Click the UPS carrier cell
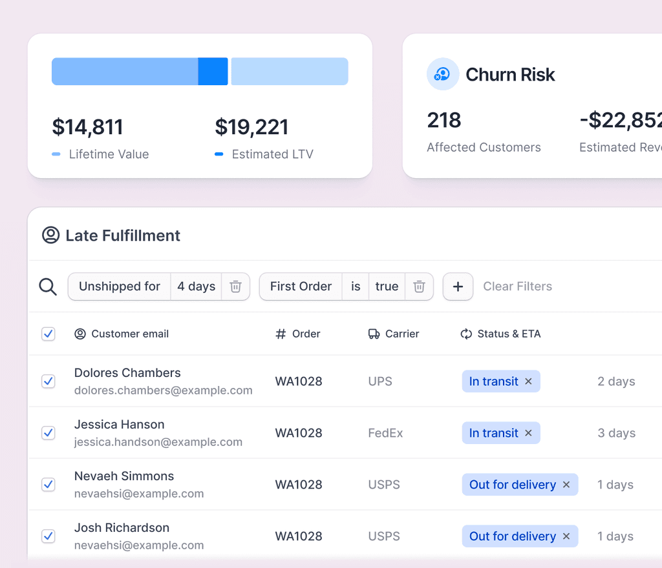 380,381
